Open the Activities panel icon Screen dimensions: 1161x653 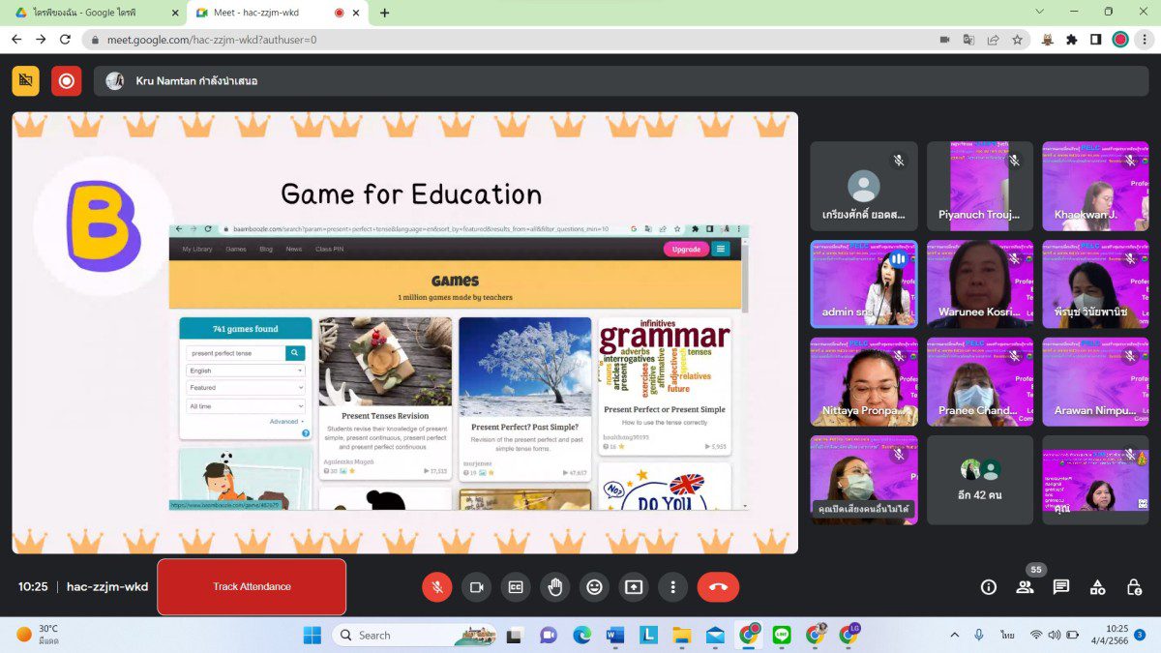click(1097, 586)
